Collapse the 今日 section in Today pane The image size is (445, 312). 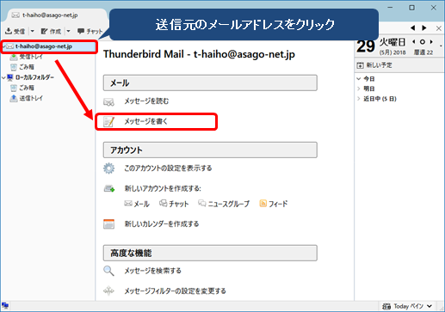pyautogui.click(x=359, y=78)
